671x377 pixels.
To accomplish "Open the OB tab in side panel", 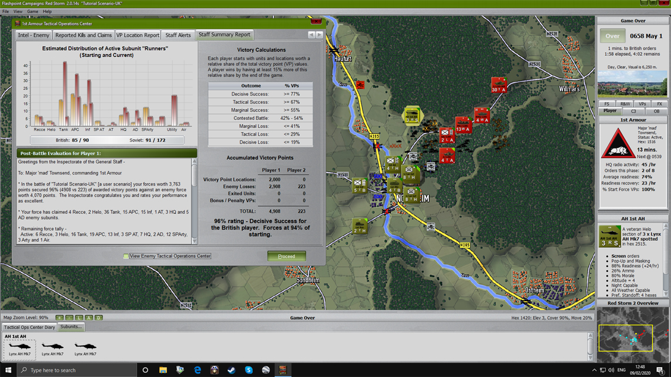I will coord(656,111).
